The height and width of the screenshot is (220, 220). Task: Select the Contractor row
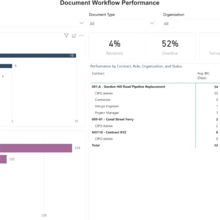click(x=155, y=100)
